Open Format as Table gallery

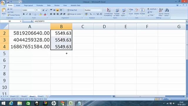tap(117, 12)
